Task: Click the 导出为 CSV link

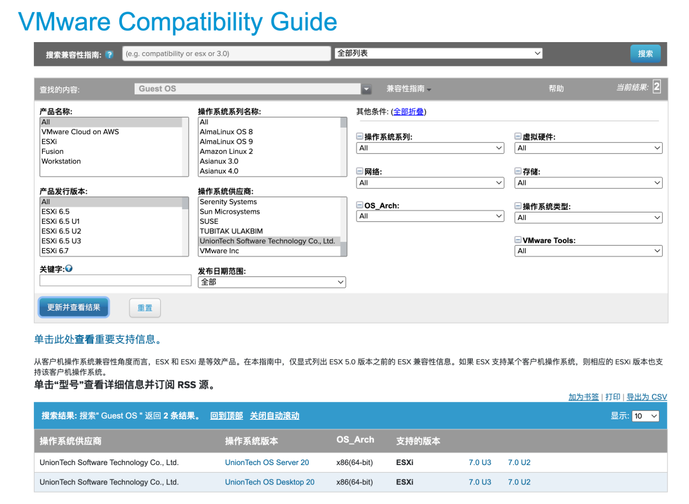Action: click(x=646, y=397)
